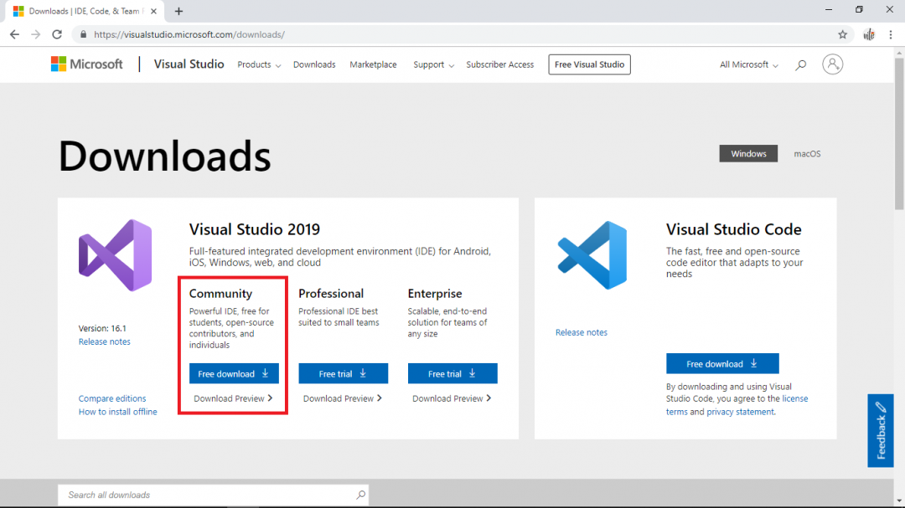Bookmark this page with the star icon
This screenshot has height=508, width=905.
(841, 34)
